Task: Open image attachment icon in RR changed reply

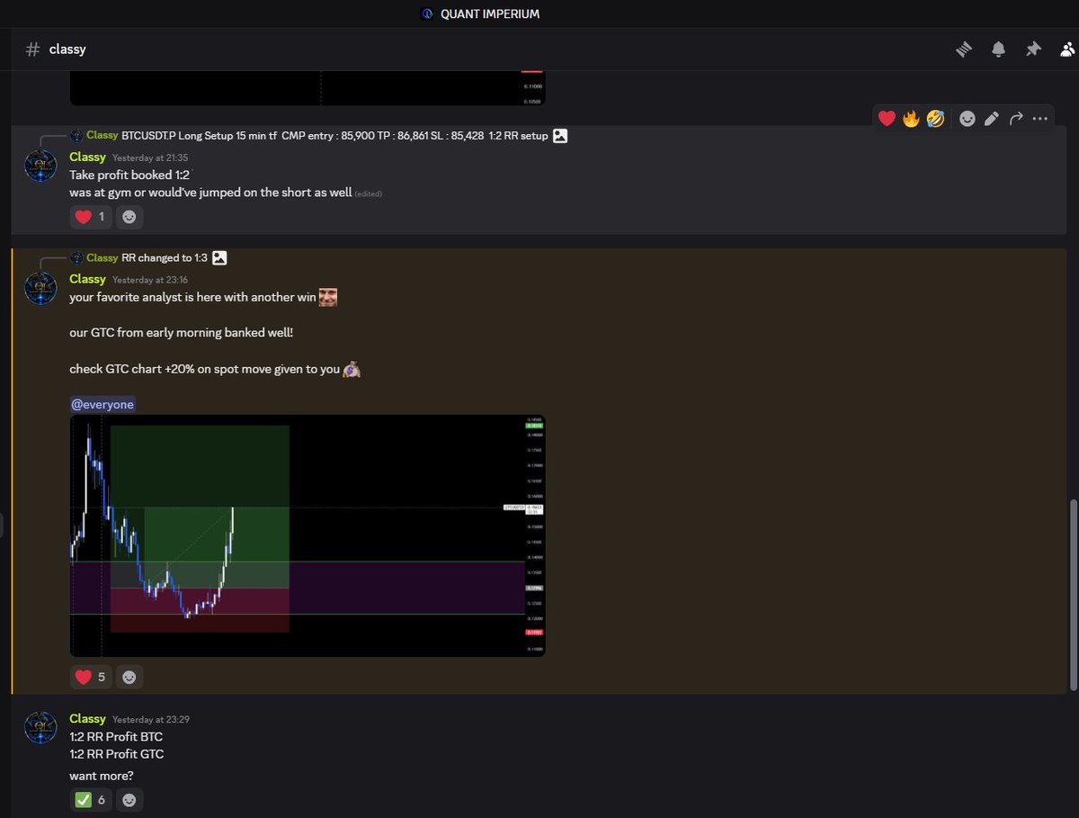Action: pos(219,258)
